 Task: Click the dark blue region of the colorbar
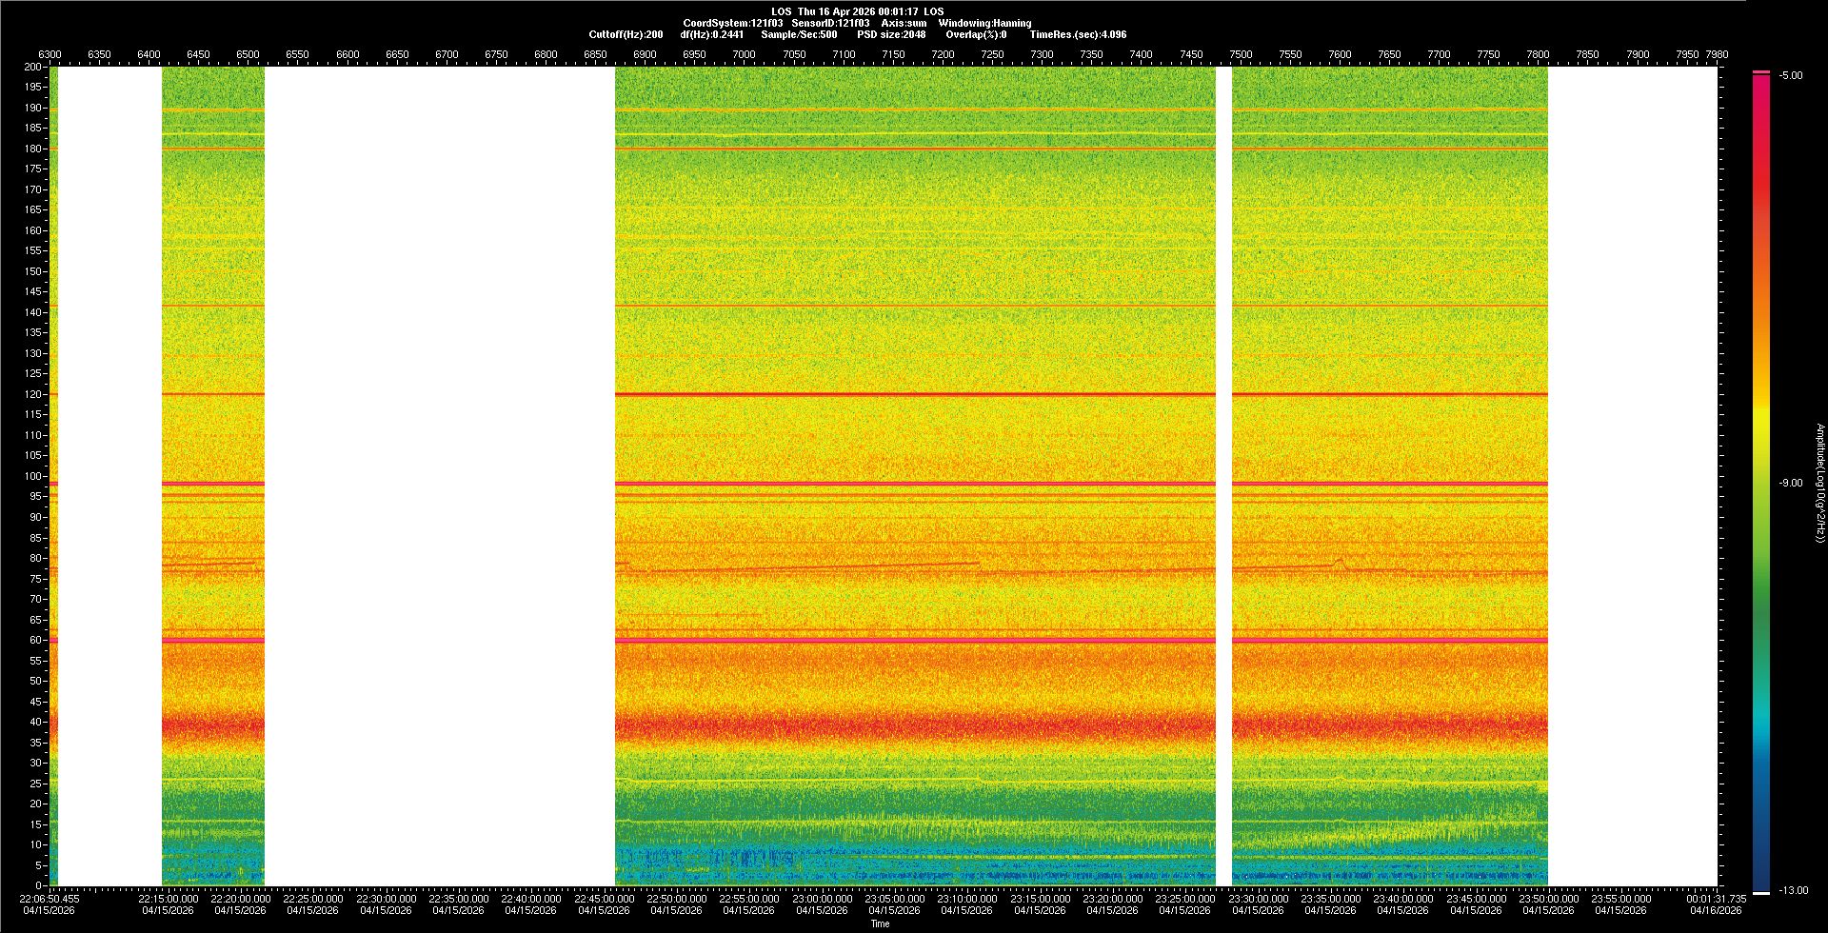point(1761,857)
